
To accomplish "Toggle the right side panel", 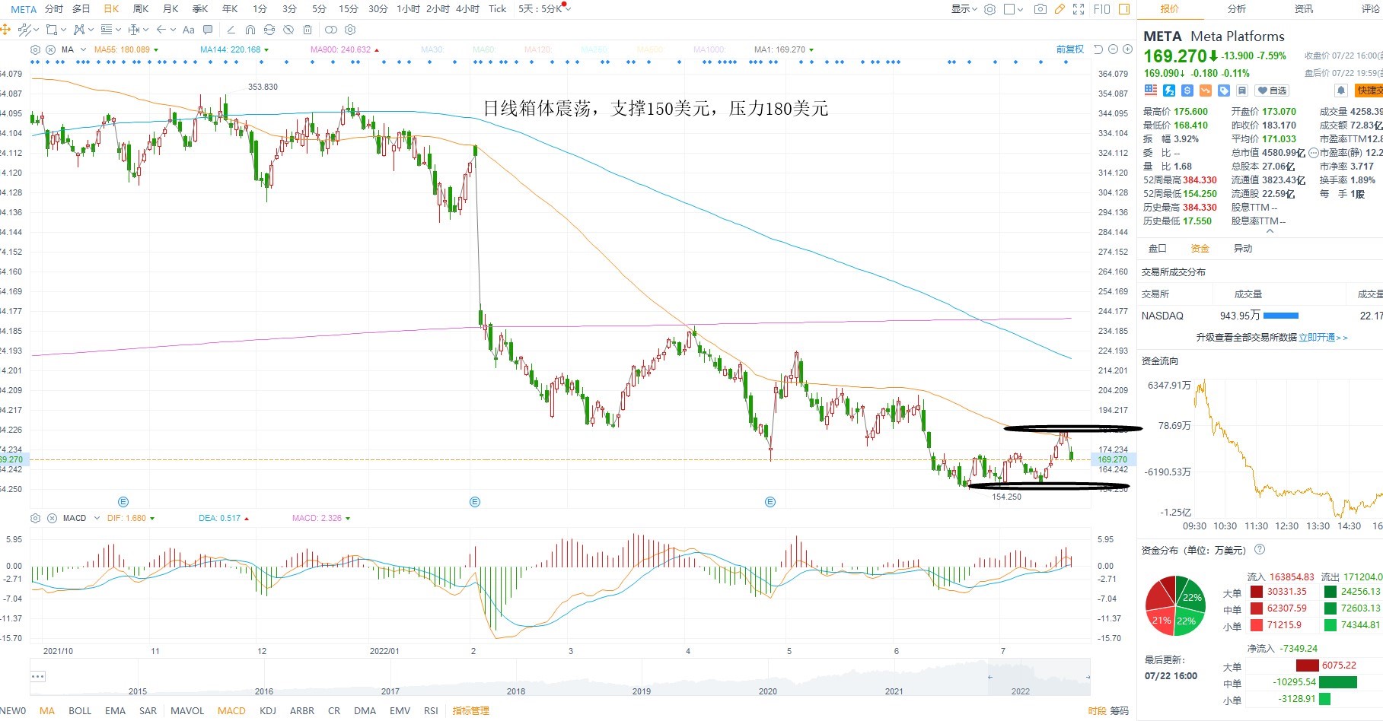I will [1124, 9].
